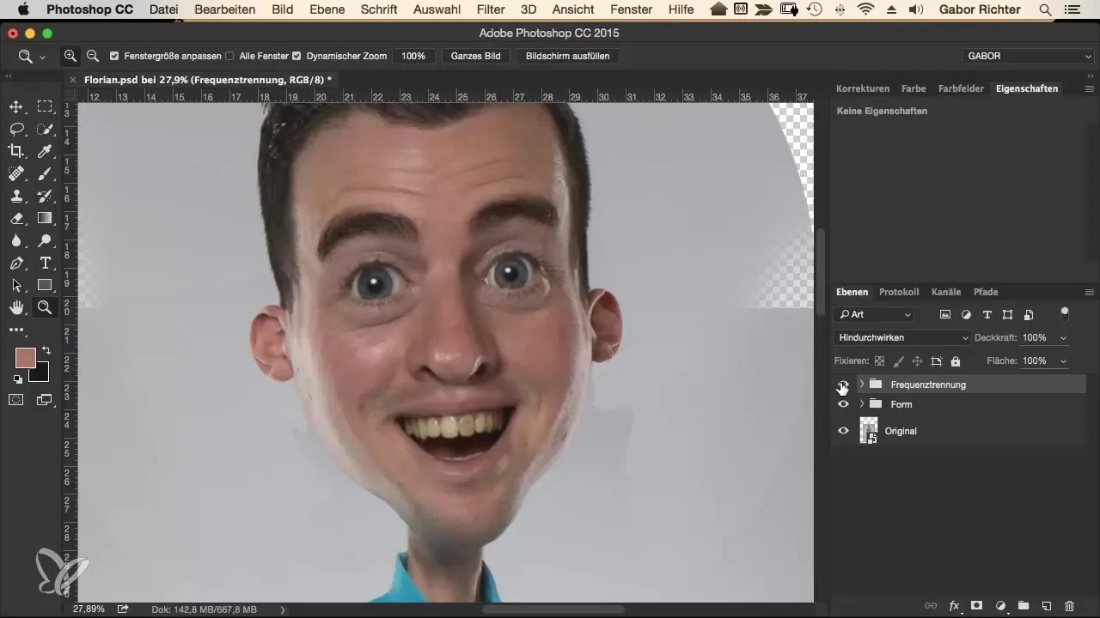
Task: Toggle Fenstergröße anpassen checkbox
Action: pos(114,56)
